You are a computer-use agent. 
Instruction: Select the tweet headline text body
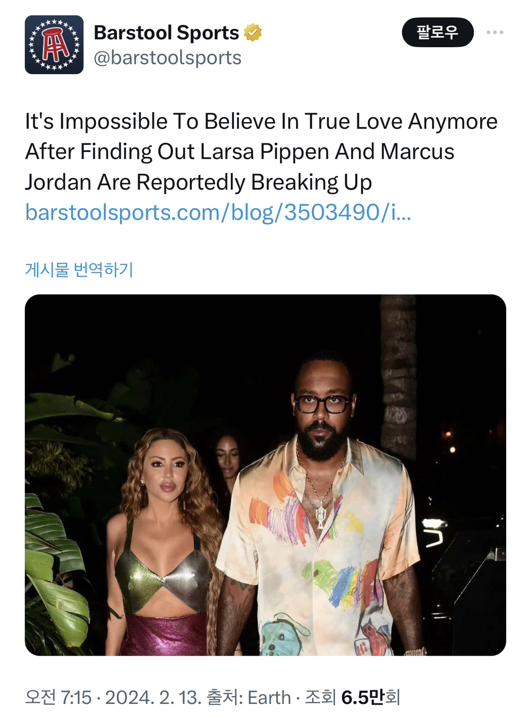261,152
